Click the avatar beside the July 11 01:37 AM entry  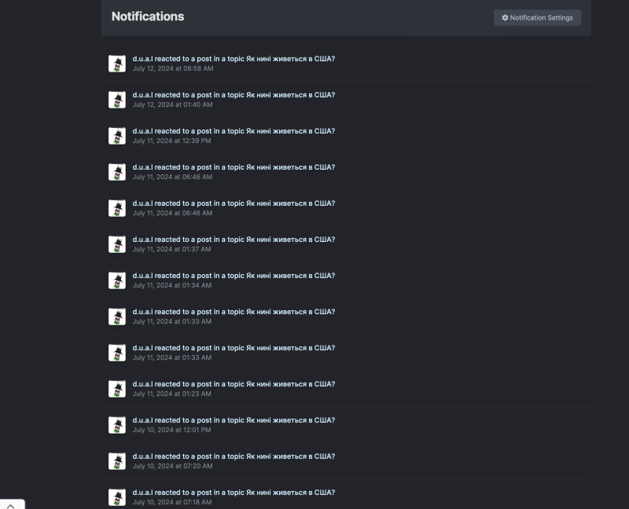pyautogui.click(x=117, y=244)
